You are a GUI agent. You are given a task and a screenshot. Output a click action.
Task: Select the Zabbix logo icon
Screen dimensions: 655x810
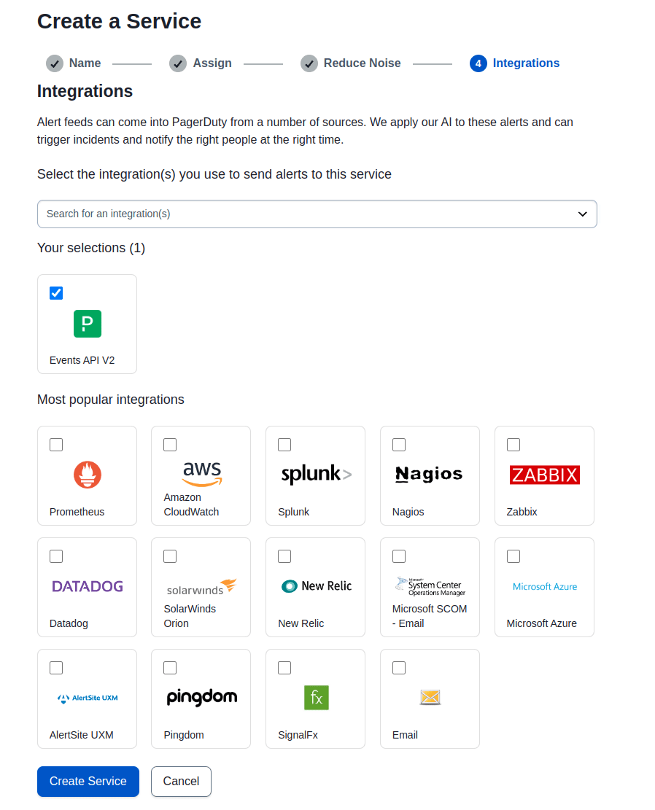pos(544,475)
